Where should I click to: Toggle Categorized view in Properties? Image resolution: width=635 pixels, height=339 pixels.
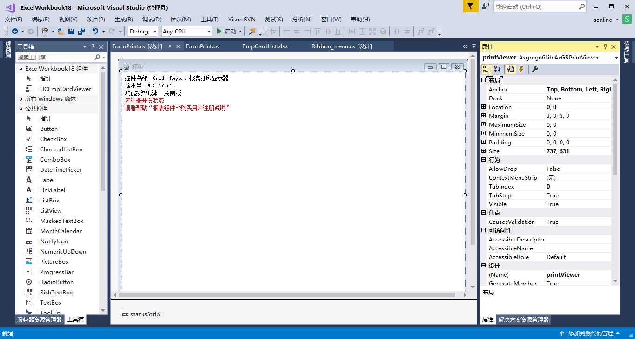(x=486, y=69)
